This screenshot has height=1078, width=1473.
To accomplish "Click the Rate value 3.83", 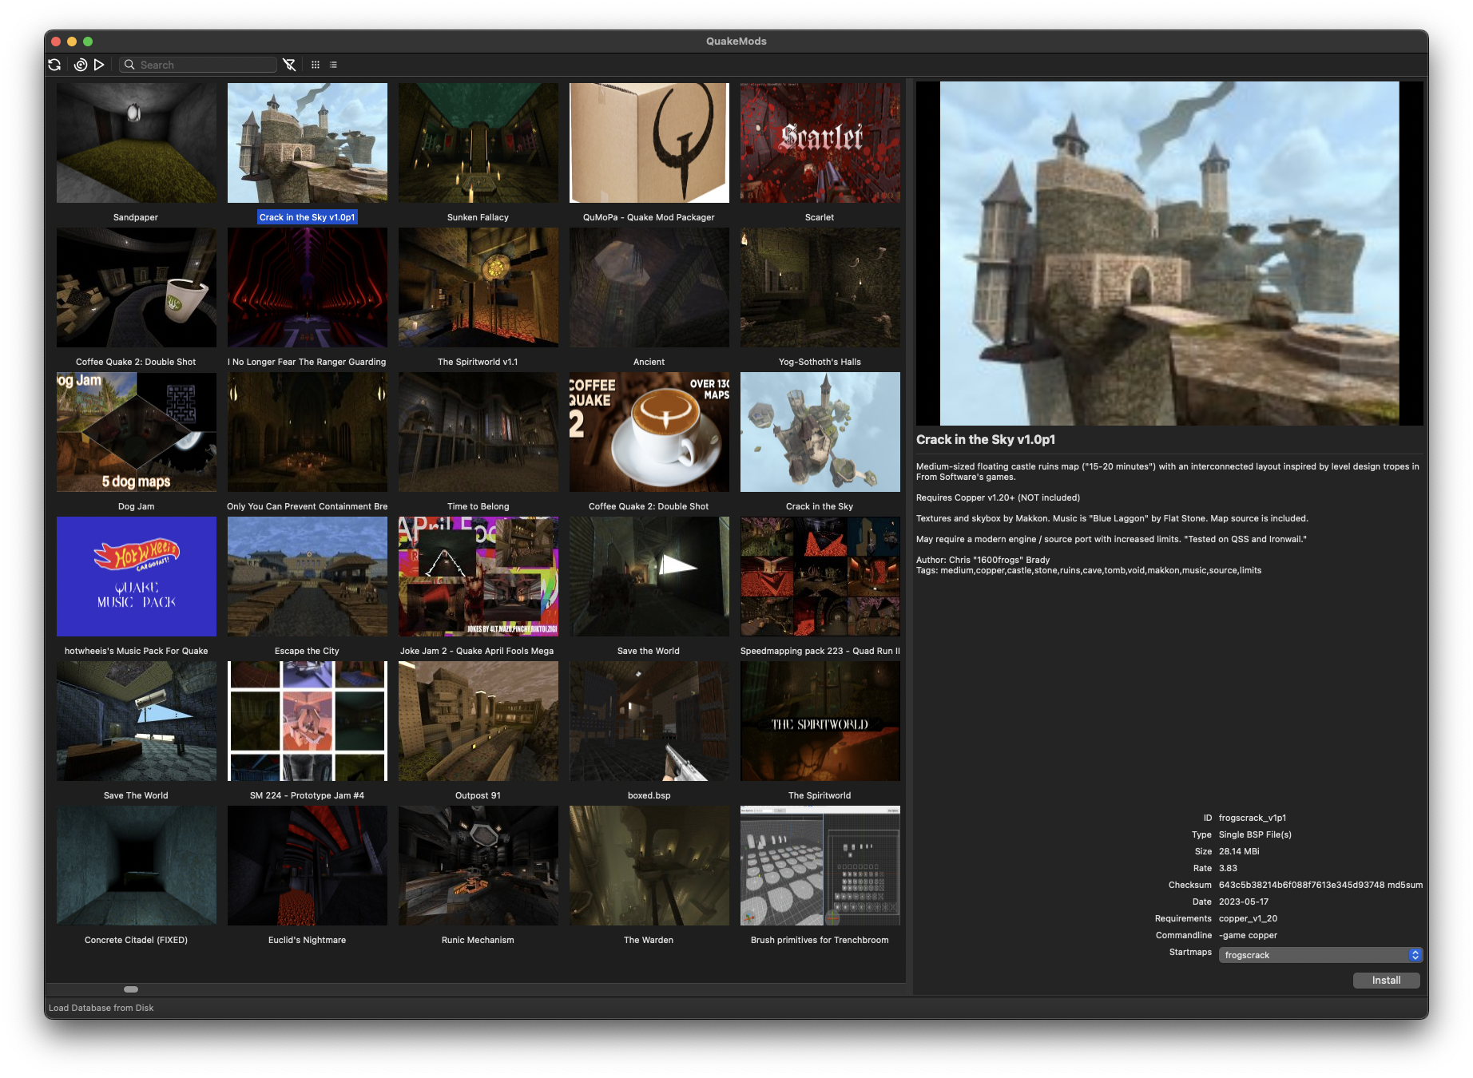I will pyautogui.click(x=1228, y=868).
